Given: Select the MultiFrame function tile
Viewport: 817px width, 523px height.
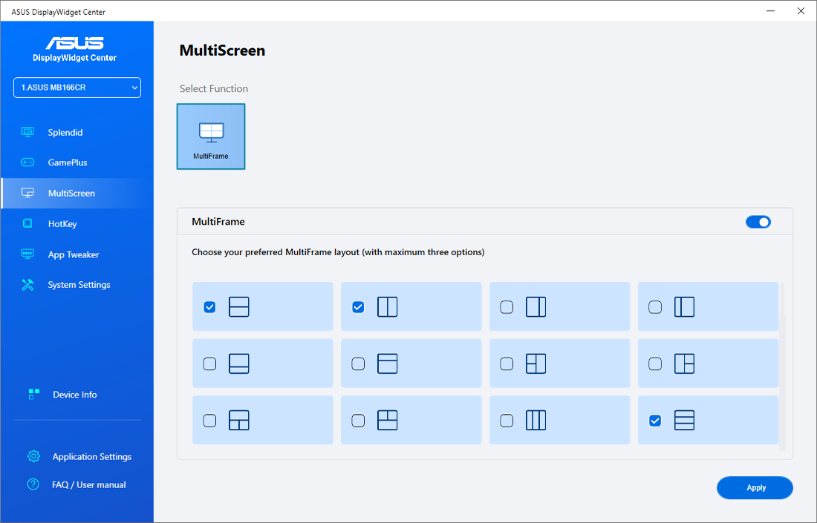Looking at the screenshot, I should [x=211, y=136].
